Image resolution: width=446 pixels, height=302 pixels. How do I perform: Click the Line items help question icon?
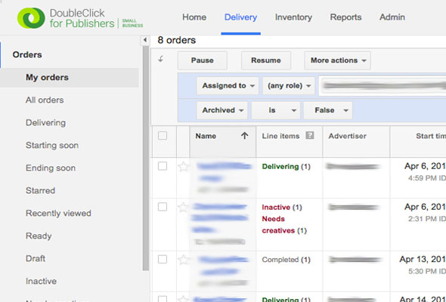[x=310, y=135]
